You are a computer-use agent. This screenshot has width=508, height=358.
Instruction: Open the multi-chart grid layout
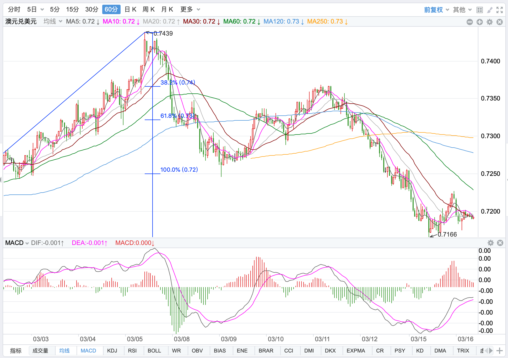pos(479,10)
